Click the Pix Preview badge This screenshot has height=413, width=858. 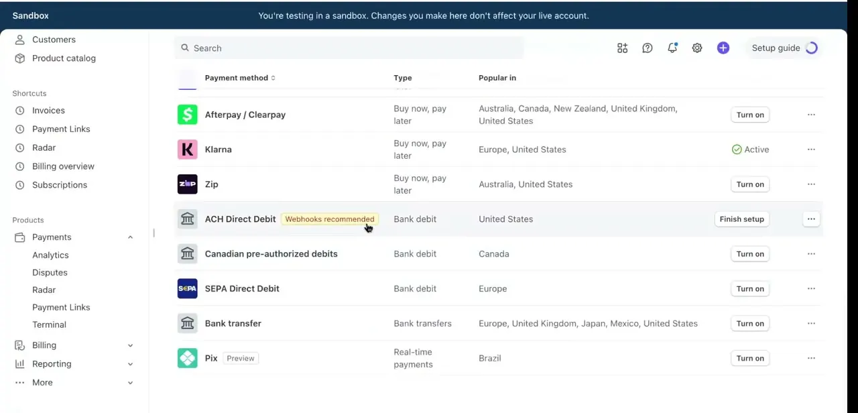tap(240, 359)
